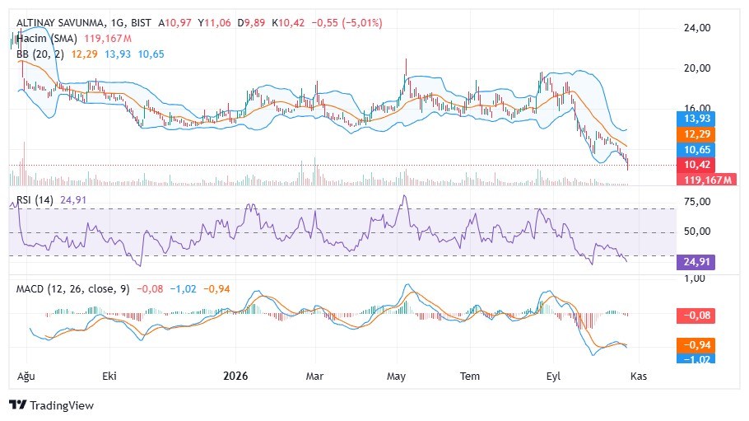Click the orange 12,29 basis price tag
Viewport: 749px width, 421px height.
pyautogui.click(x=695, y=134)
